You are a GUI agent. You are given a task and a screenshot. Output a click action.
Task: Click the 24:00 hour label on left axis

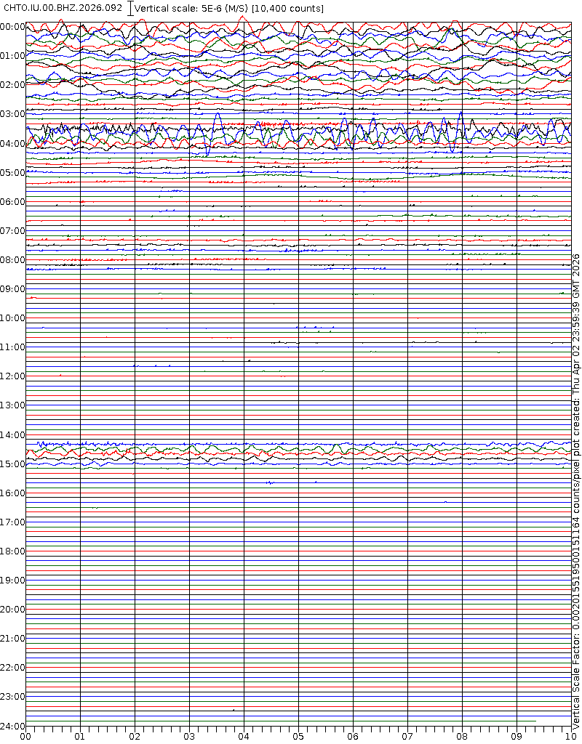pyautogui.click(x=12, y=726)
